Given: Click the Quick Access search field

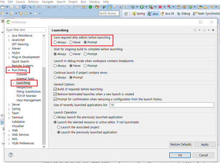Looking at the screenshot, I should (x=109, y=13).
